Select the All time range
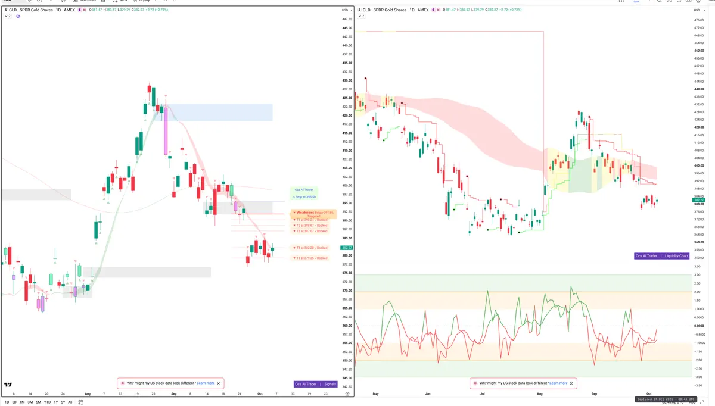 coord(70,402)
